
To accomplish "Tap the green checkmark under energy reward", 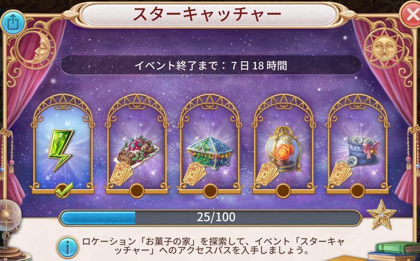I will [64, 190].
